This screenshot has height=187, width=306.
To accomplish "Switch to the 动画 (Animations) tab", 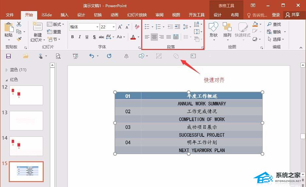I will pyautogui.click(x=115, y=15).
